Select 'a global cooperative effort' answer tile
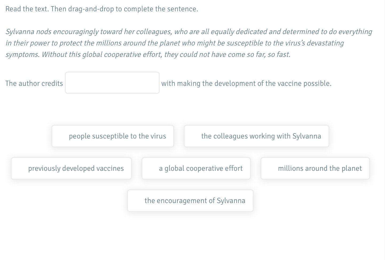385x260 pixels. (x=196, y=168)
